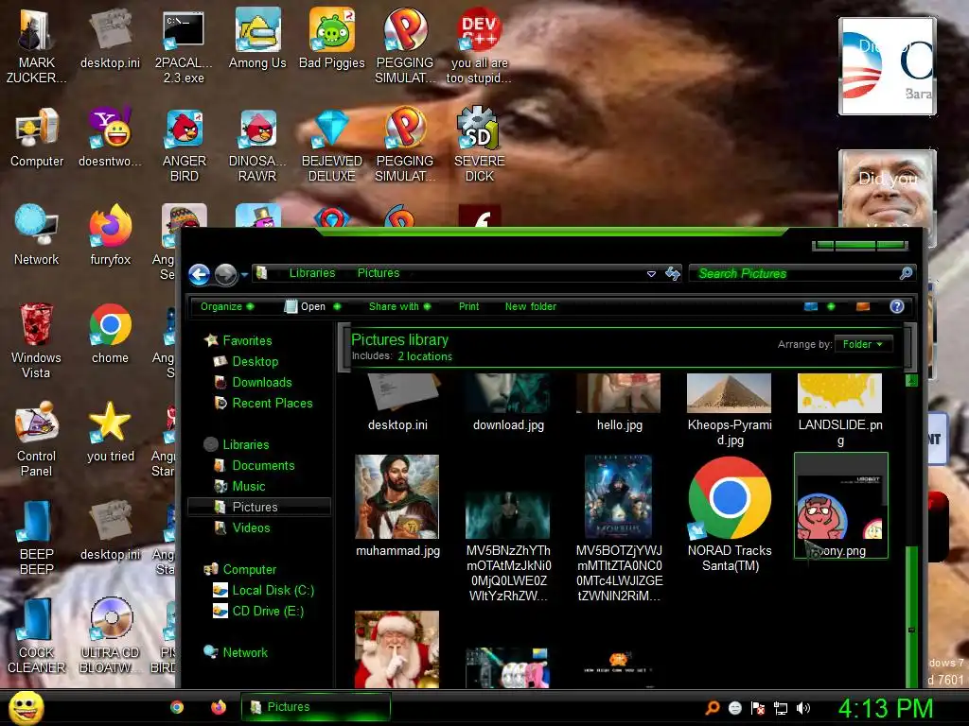Open the Arrange by Folder dropdown
The width and height of the screenshot is (969, 726).
pos(863,344)
